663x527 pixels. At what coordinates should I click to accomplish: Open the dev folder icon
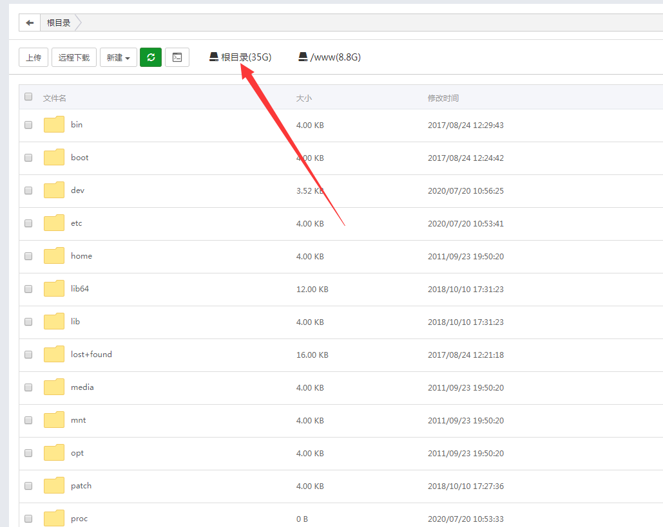point(54,190)
